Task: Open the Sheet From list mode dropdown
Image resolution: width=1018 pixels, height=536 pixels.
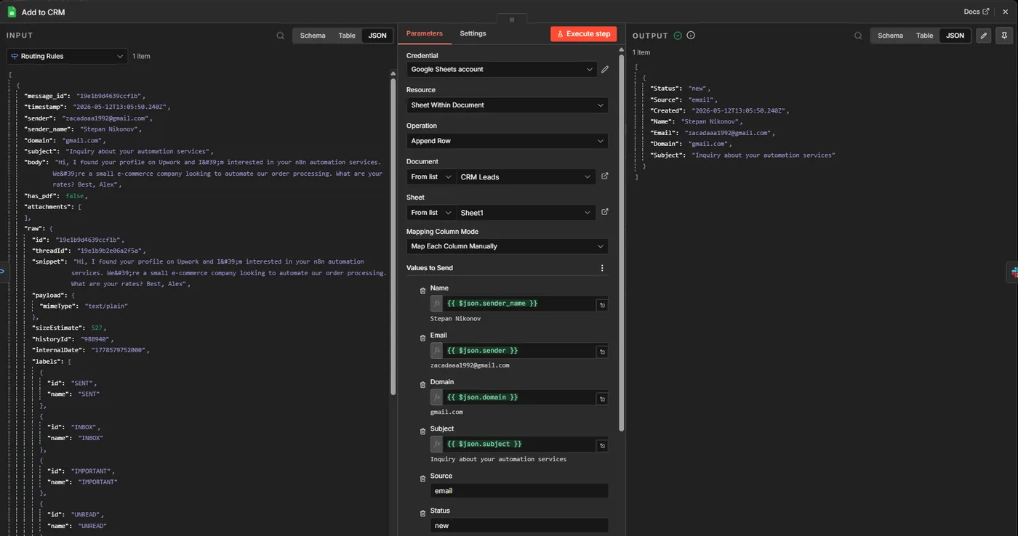Action: tap(431, 213)
